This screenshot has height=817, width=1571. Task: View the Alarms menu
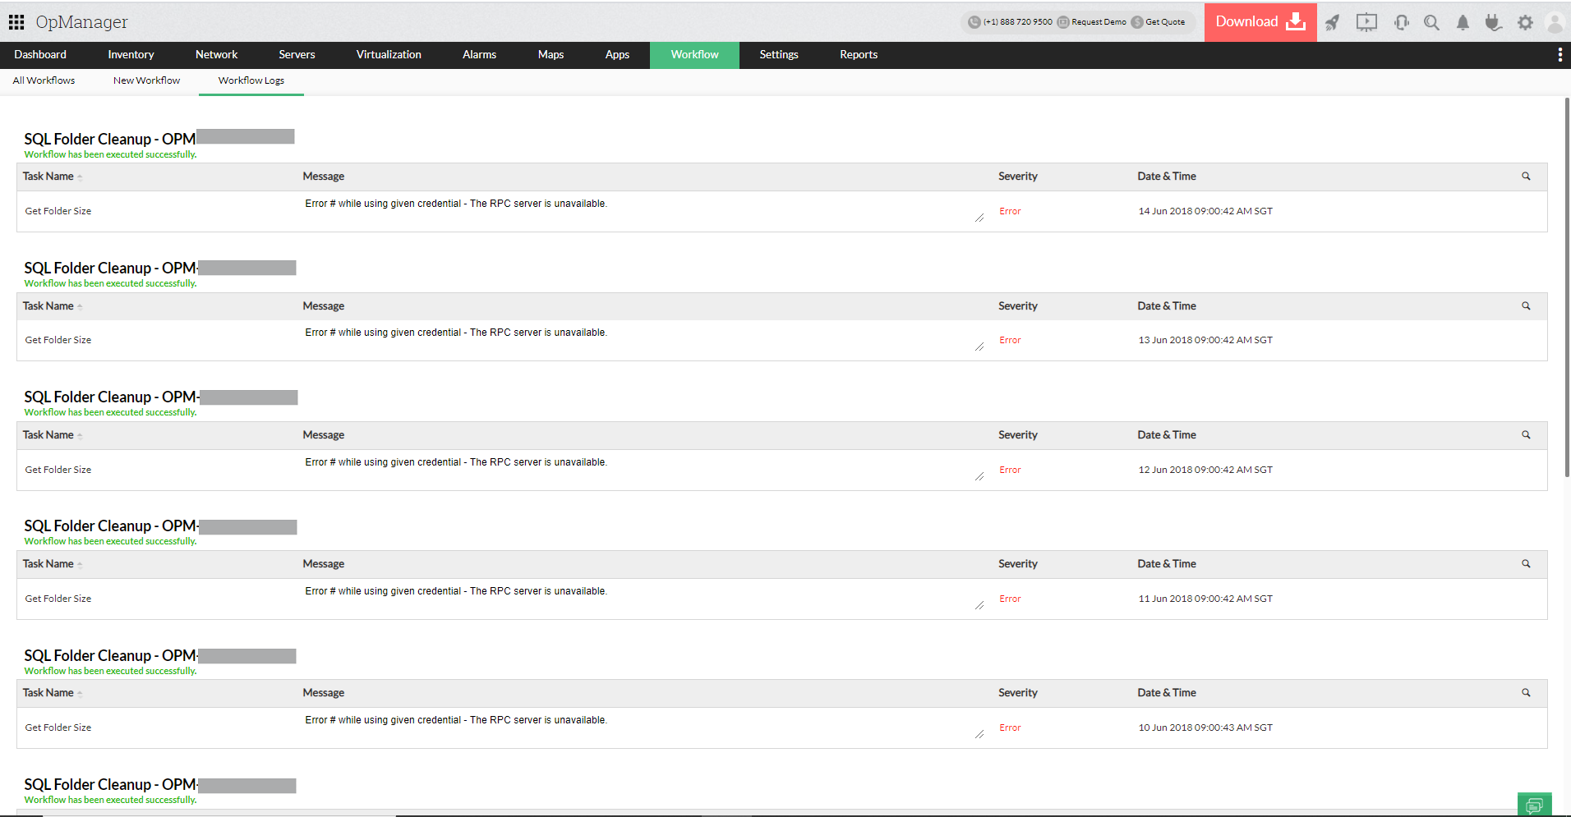(x=479, y=55)
